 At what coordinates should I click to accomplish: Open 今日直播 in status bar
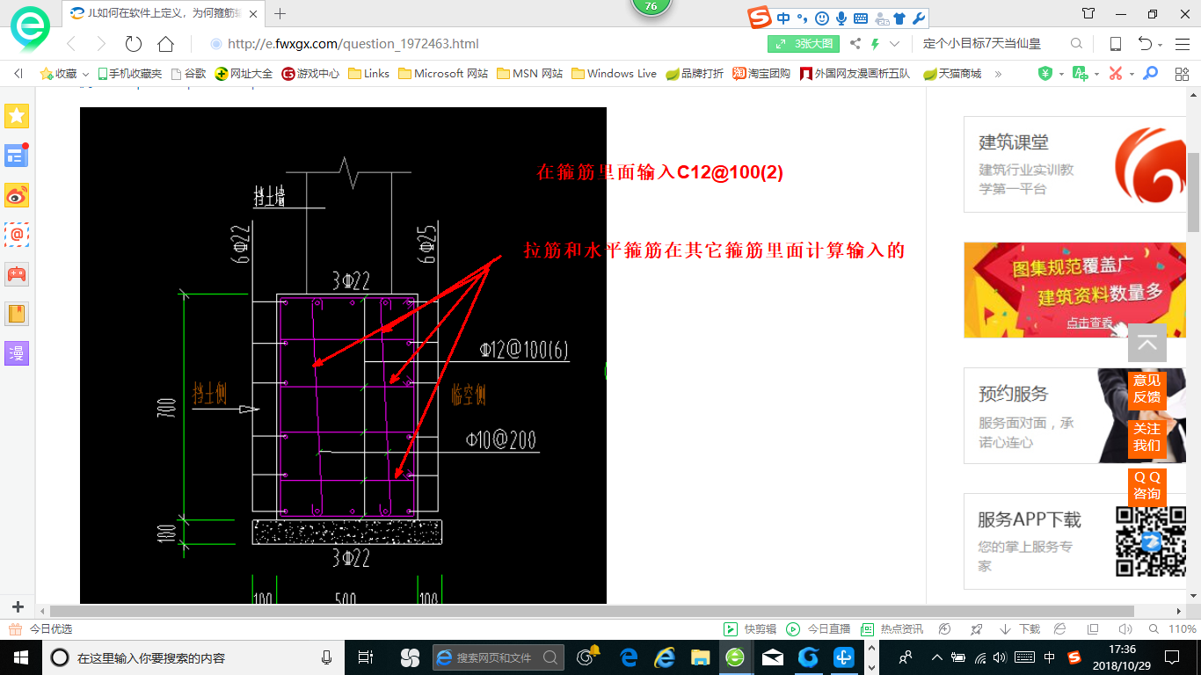click(819, 629)
